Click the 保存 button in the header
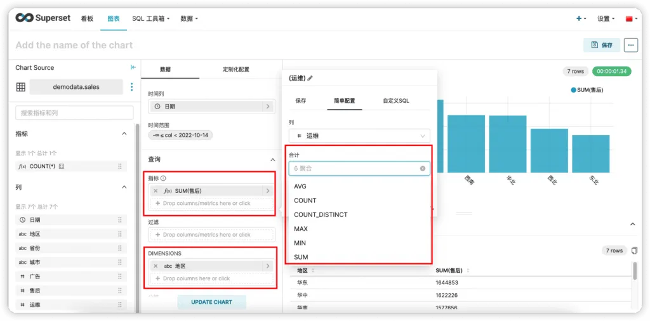 point(602,45)
